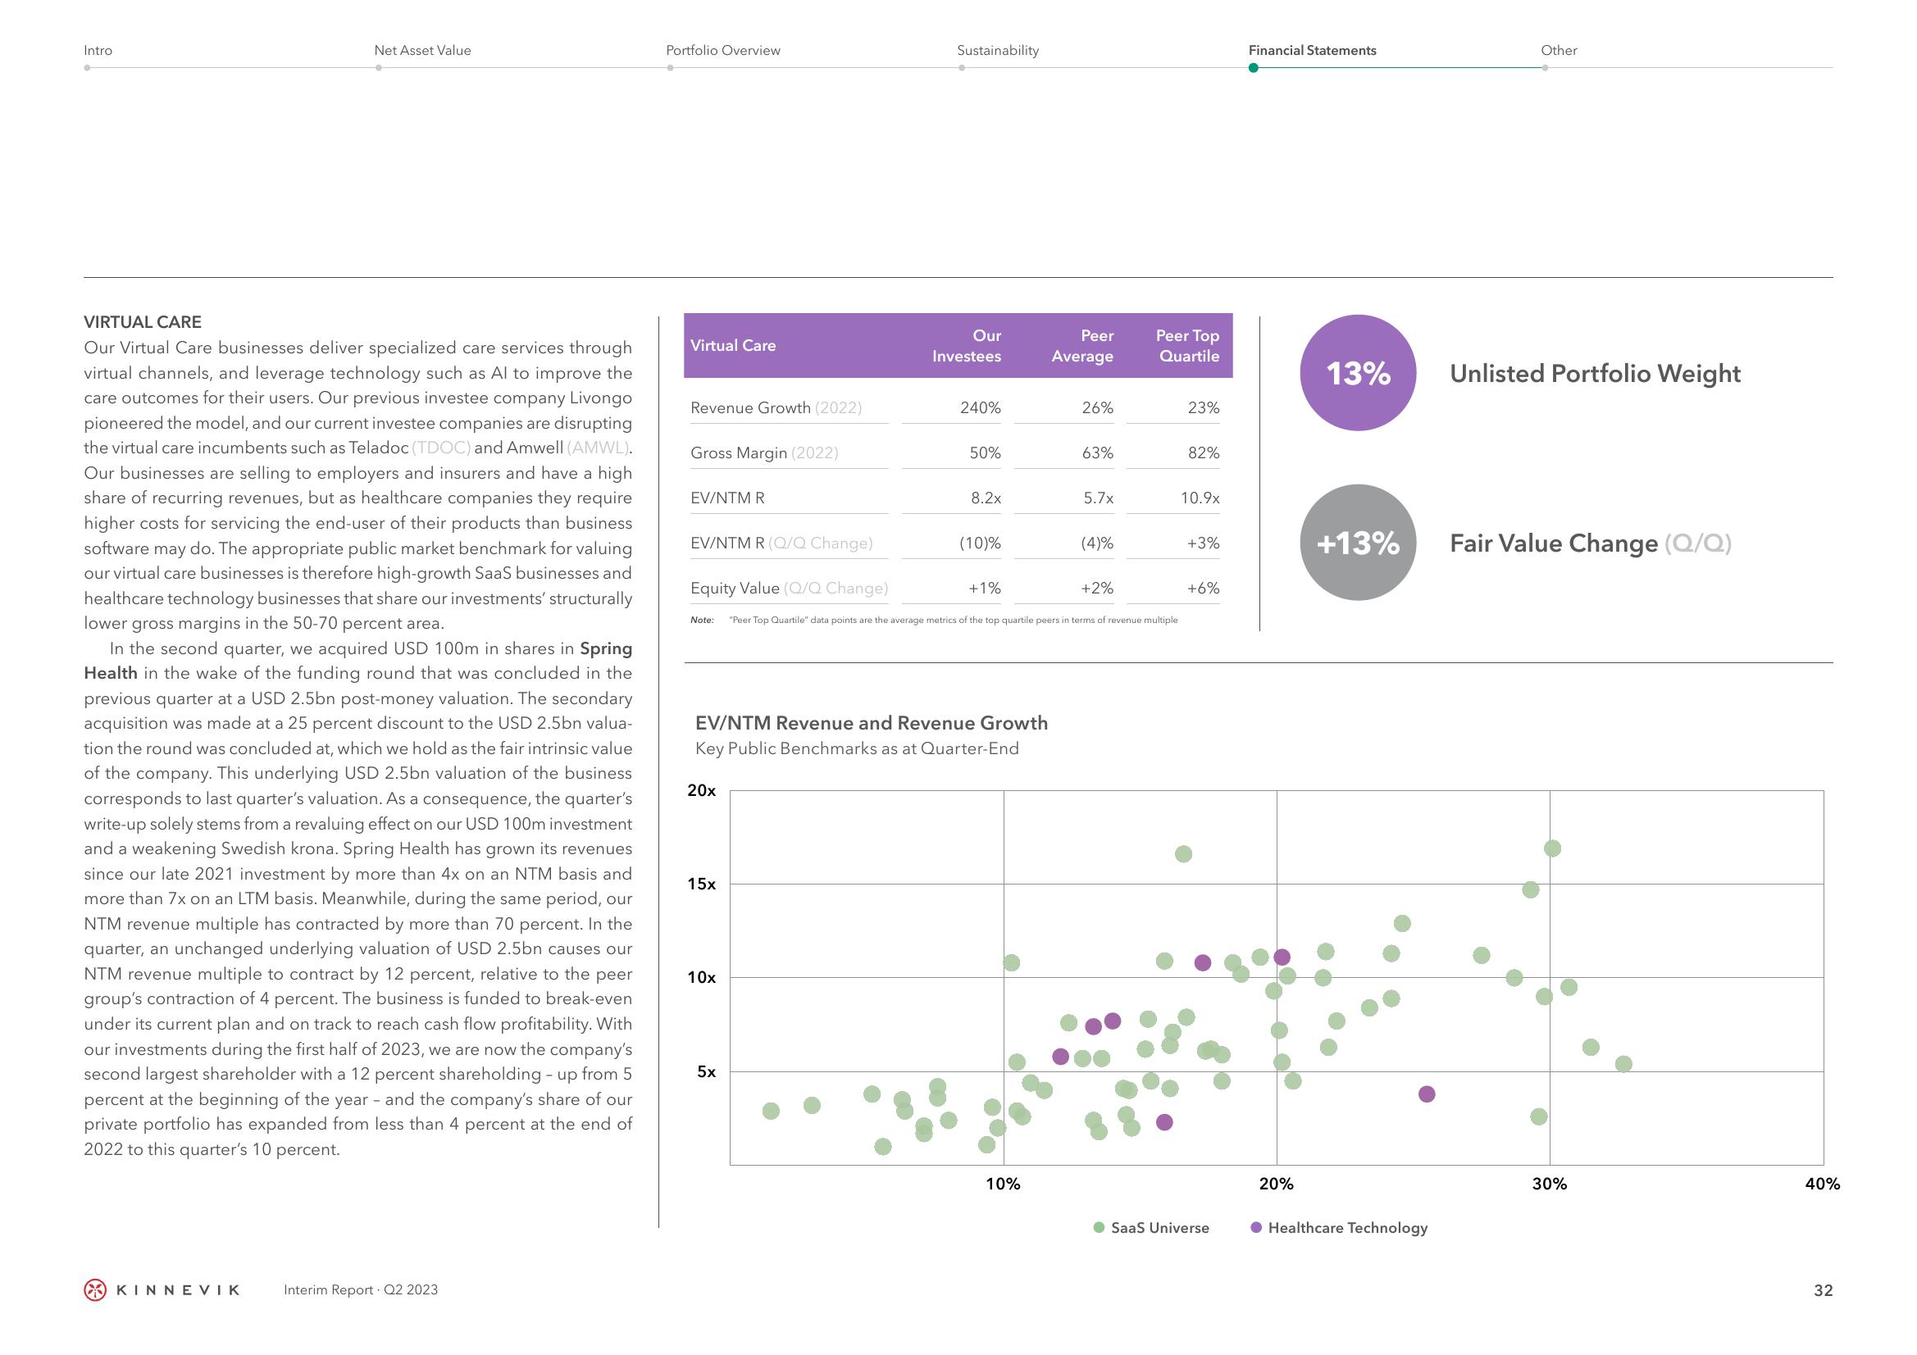Click the (10)% change value
1917x1355 pixels.
[x=980, y=543]
